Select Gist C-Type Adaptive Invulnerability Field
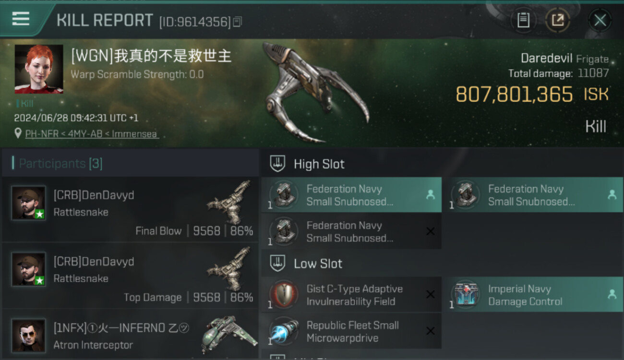The image size is (624, 360). (x=351, y=295)
